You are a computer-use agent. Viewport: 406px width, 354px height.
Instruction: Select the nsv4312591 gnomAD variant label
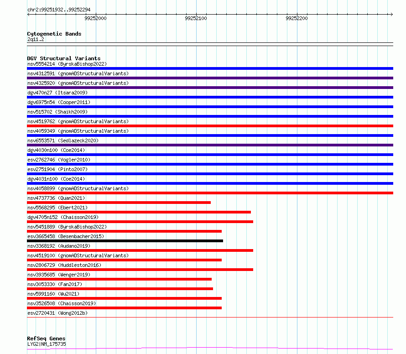click(78, 73)
